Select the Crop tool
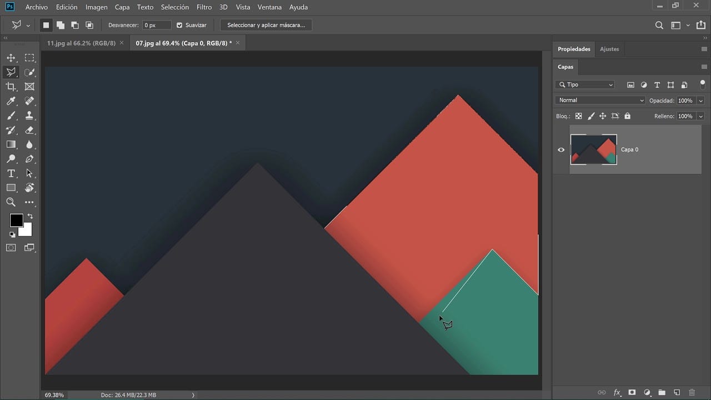 [11, 87]
